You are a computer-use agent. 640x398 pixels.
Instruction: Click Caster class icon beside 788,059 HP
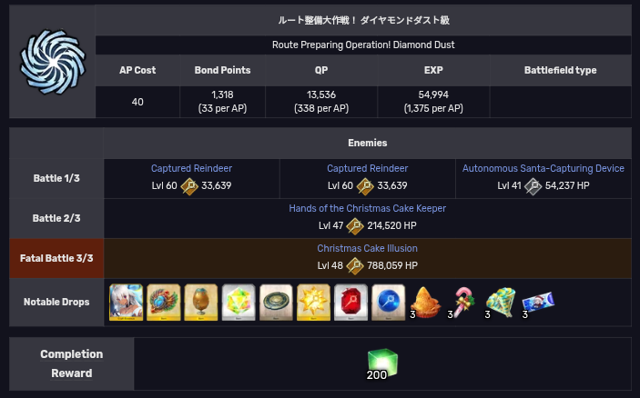[x=355, y=266]
